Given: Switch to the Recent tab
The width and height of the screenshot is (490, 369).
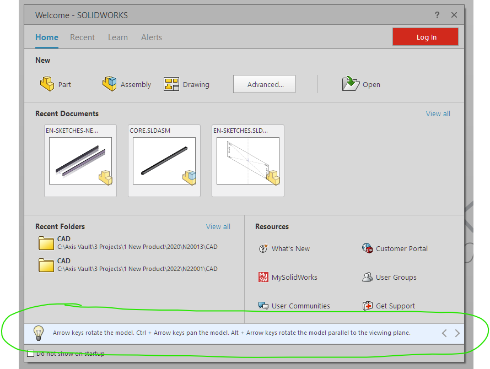Looking at the screenshot, I should pyautogui.click(x=82, y=37).
